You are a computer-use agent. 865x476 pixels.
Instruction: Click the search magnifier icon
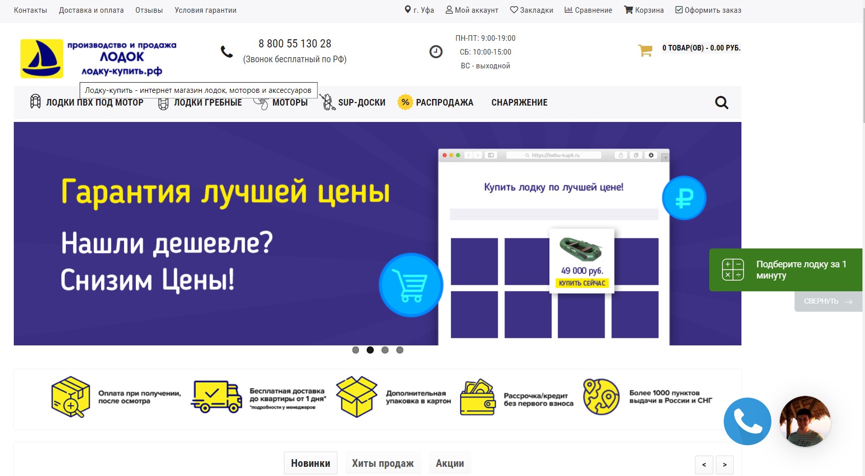tap(721, 103)
